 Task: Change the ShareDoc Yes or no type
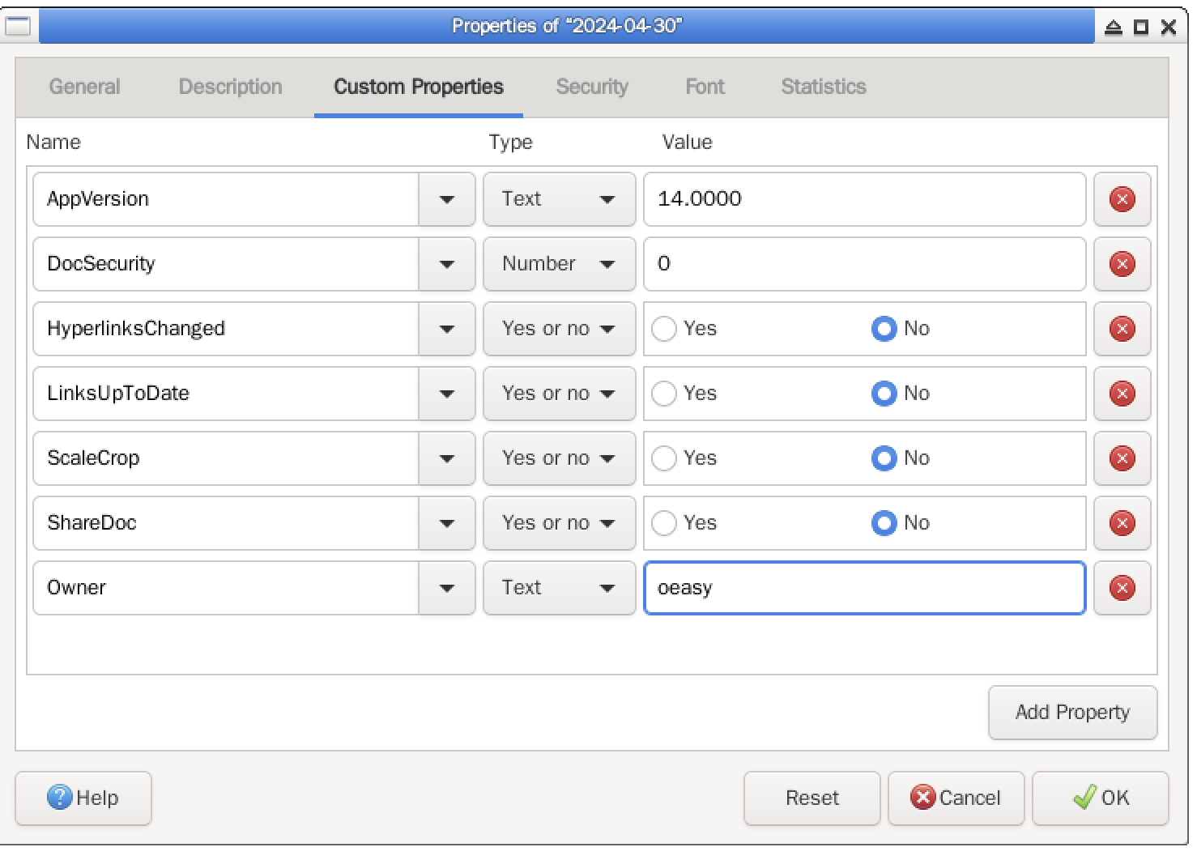point(560,523)
